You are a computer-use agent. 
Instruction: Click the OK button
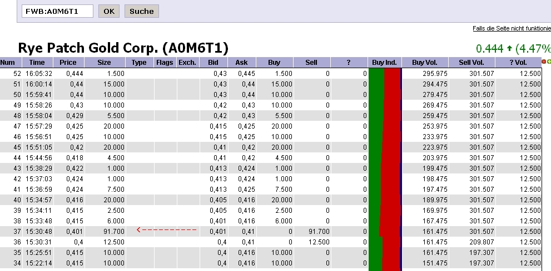coord(109,11)
